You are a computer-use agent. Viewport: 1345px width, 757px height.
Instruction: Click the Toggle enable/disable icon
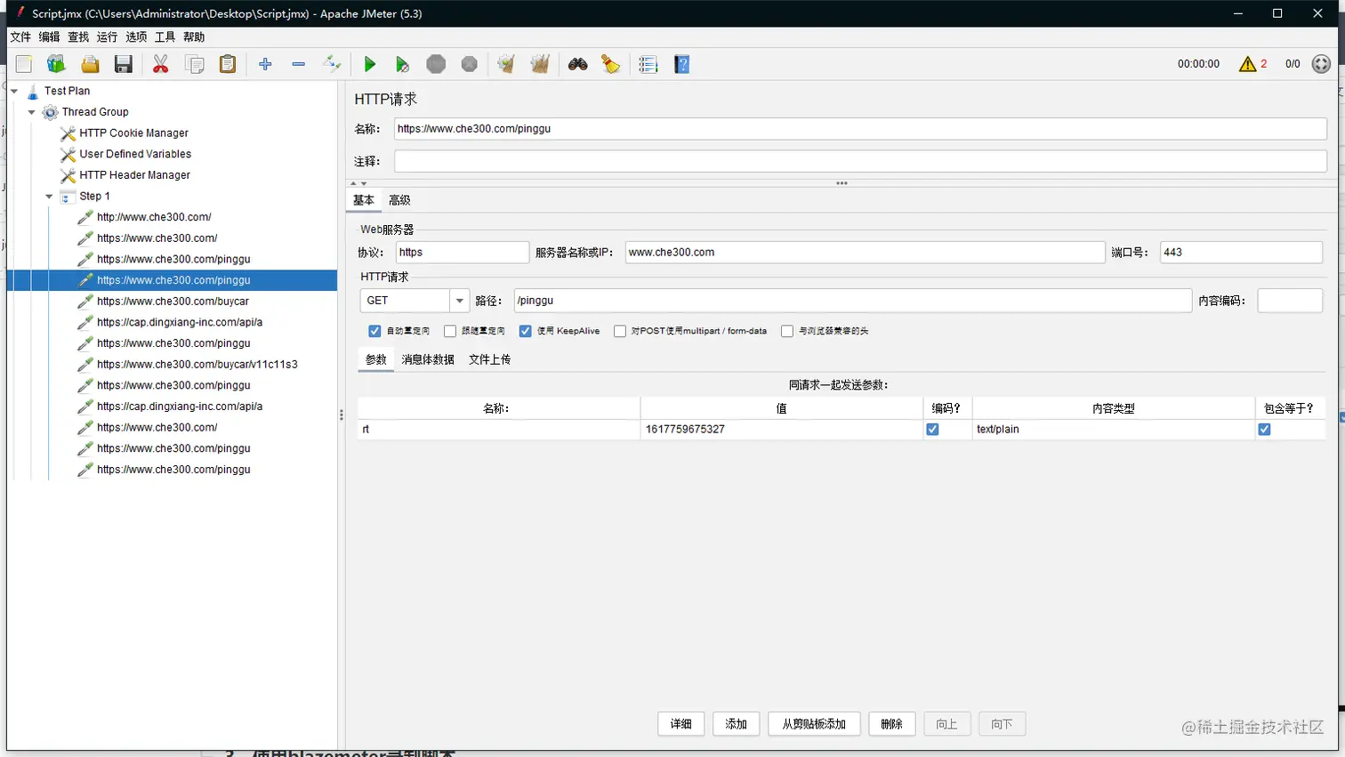332,64
